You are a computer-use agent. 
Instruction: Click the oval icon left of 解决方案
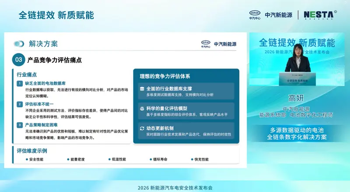pyautogui.click(x=19, y=44)
